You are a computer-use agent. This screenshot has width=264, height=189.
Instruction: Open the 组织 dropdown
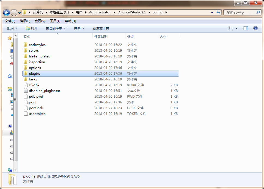tap(12, 28)
